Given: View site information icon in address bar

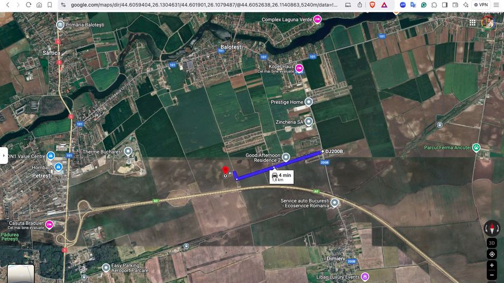Looking at the screenshot, I should coord(63,5).
